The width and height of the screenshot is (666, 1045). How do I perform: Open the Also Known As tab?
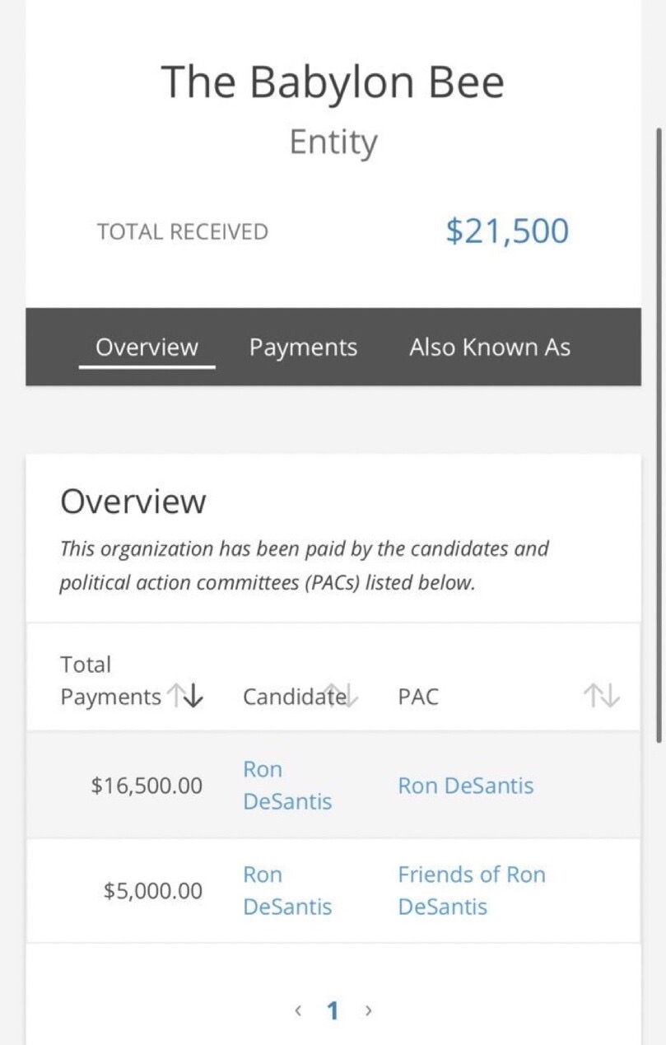tap(490, 348)
